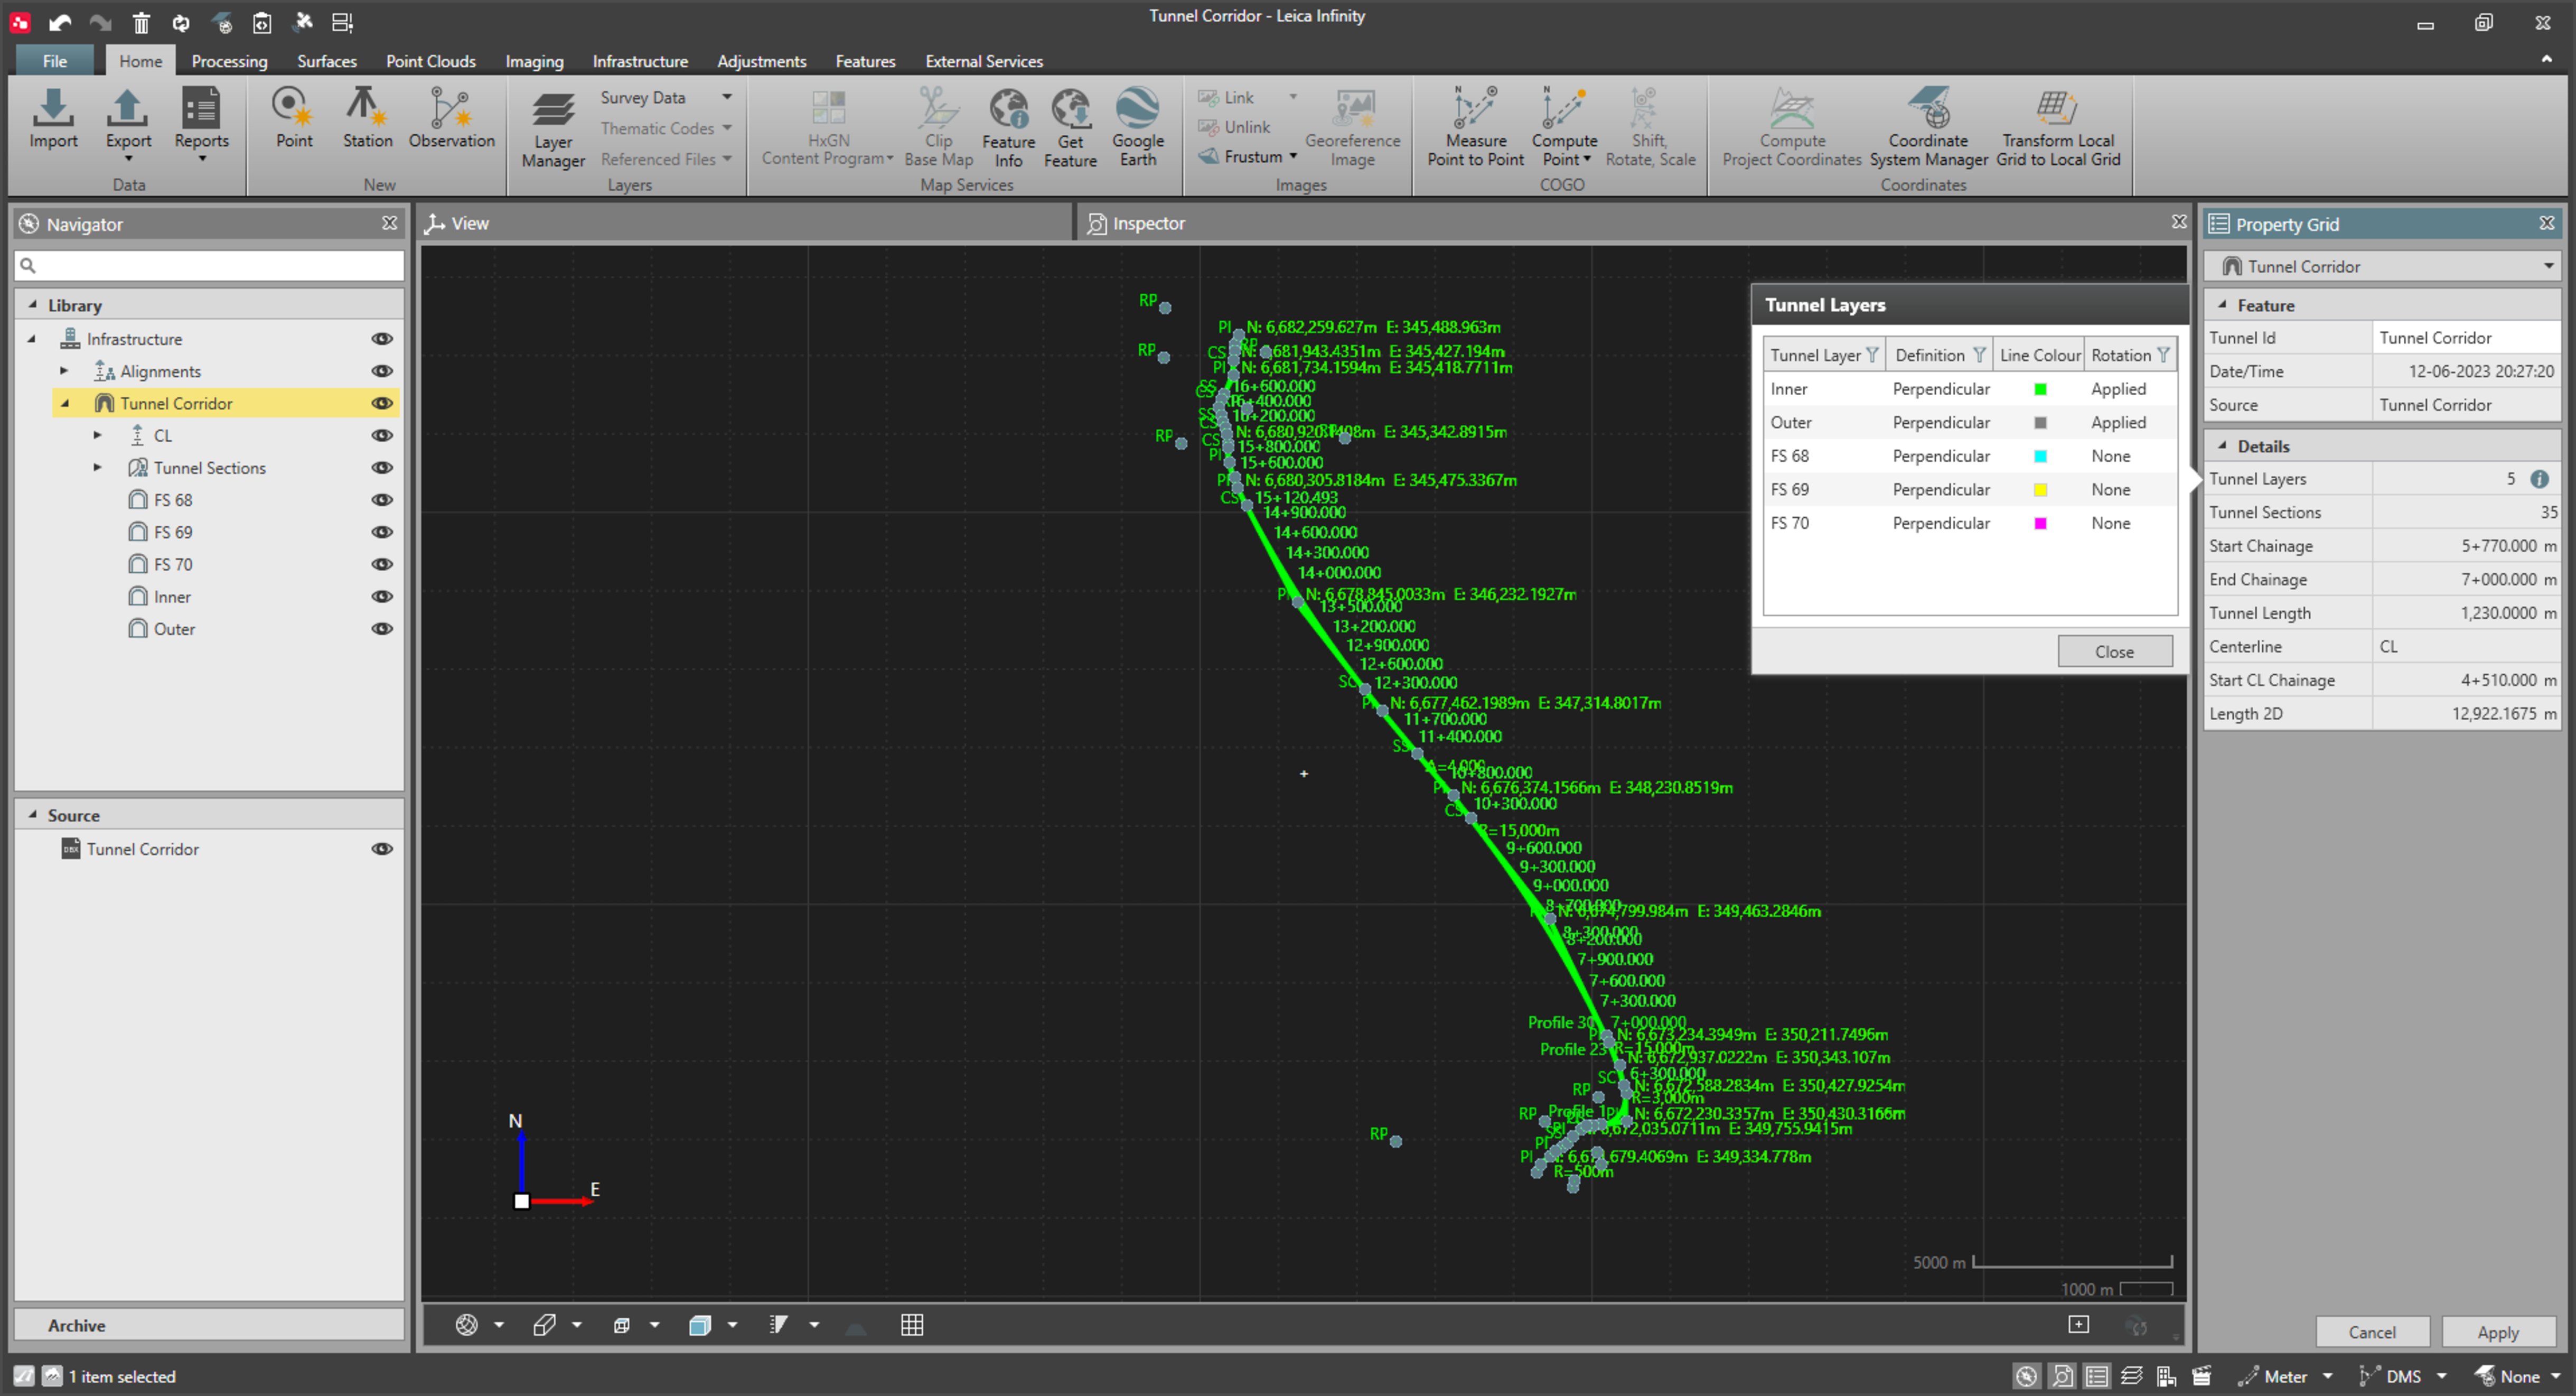Toggle visibility of Tunnel Sections

[x=381, y=467]
